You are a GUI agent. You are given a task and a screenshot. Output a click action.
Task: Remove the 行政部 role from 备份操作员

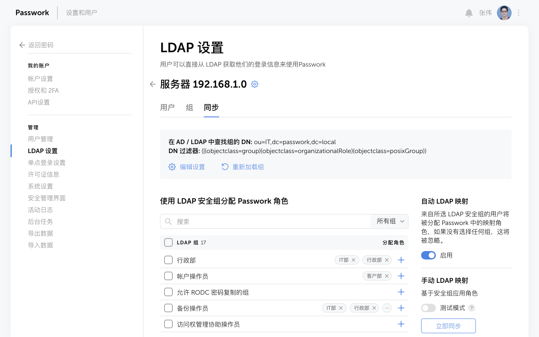pos(374,308)
